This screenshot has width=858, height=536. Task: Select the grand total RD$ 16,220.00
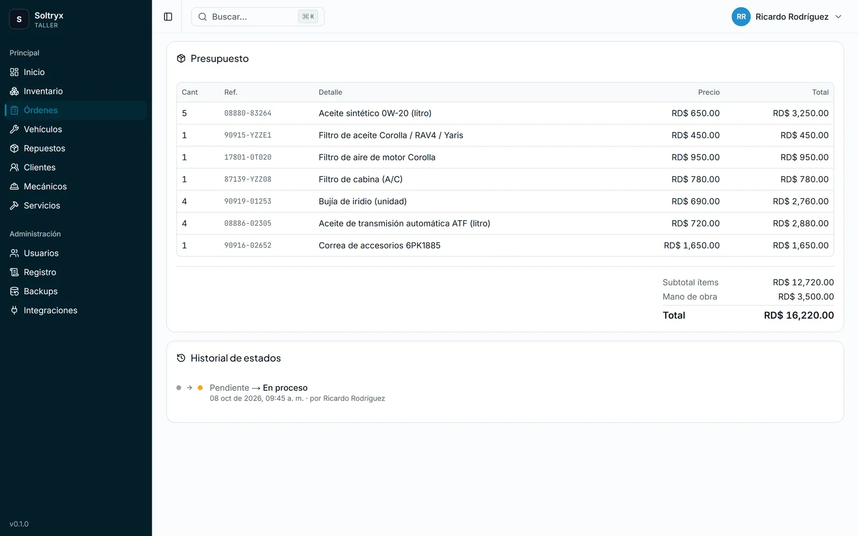click(799, 315)
